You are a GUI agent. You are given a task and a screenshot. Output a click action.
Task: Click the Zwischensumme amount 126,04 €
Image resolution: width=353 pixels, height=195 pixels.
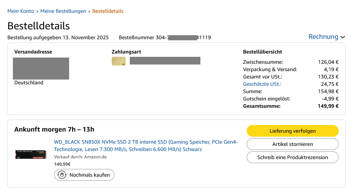point(328,62)
